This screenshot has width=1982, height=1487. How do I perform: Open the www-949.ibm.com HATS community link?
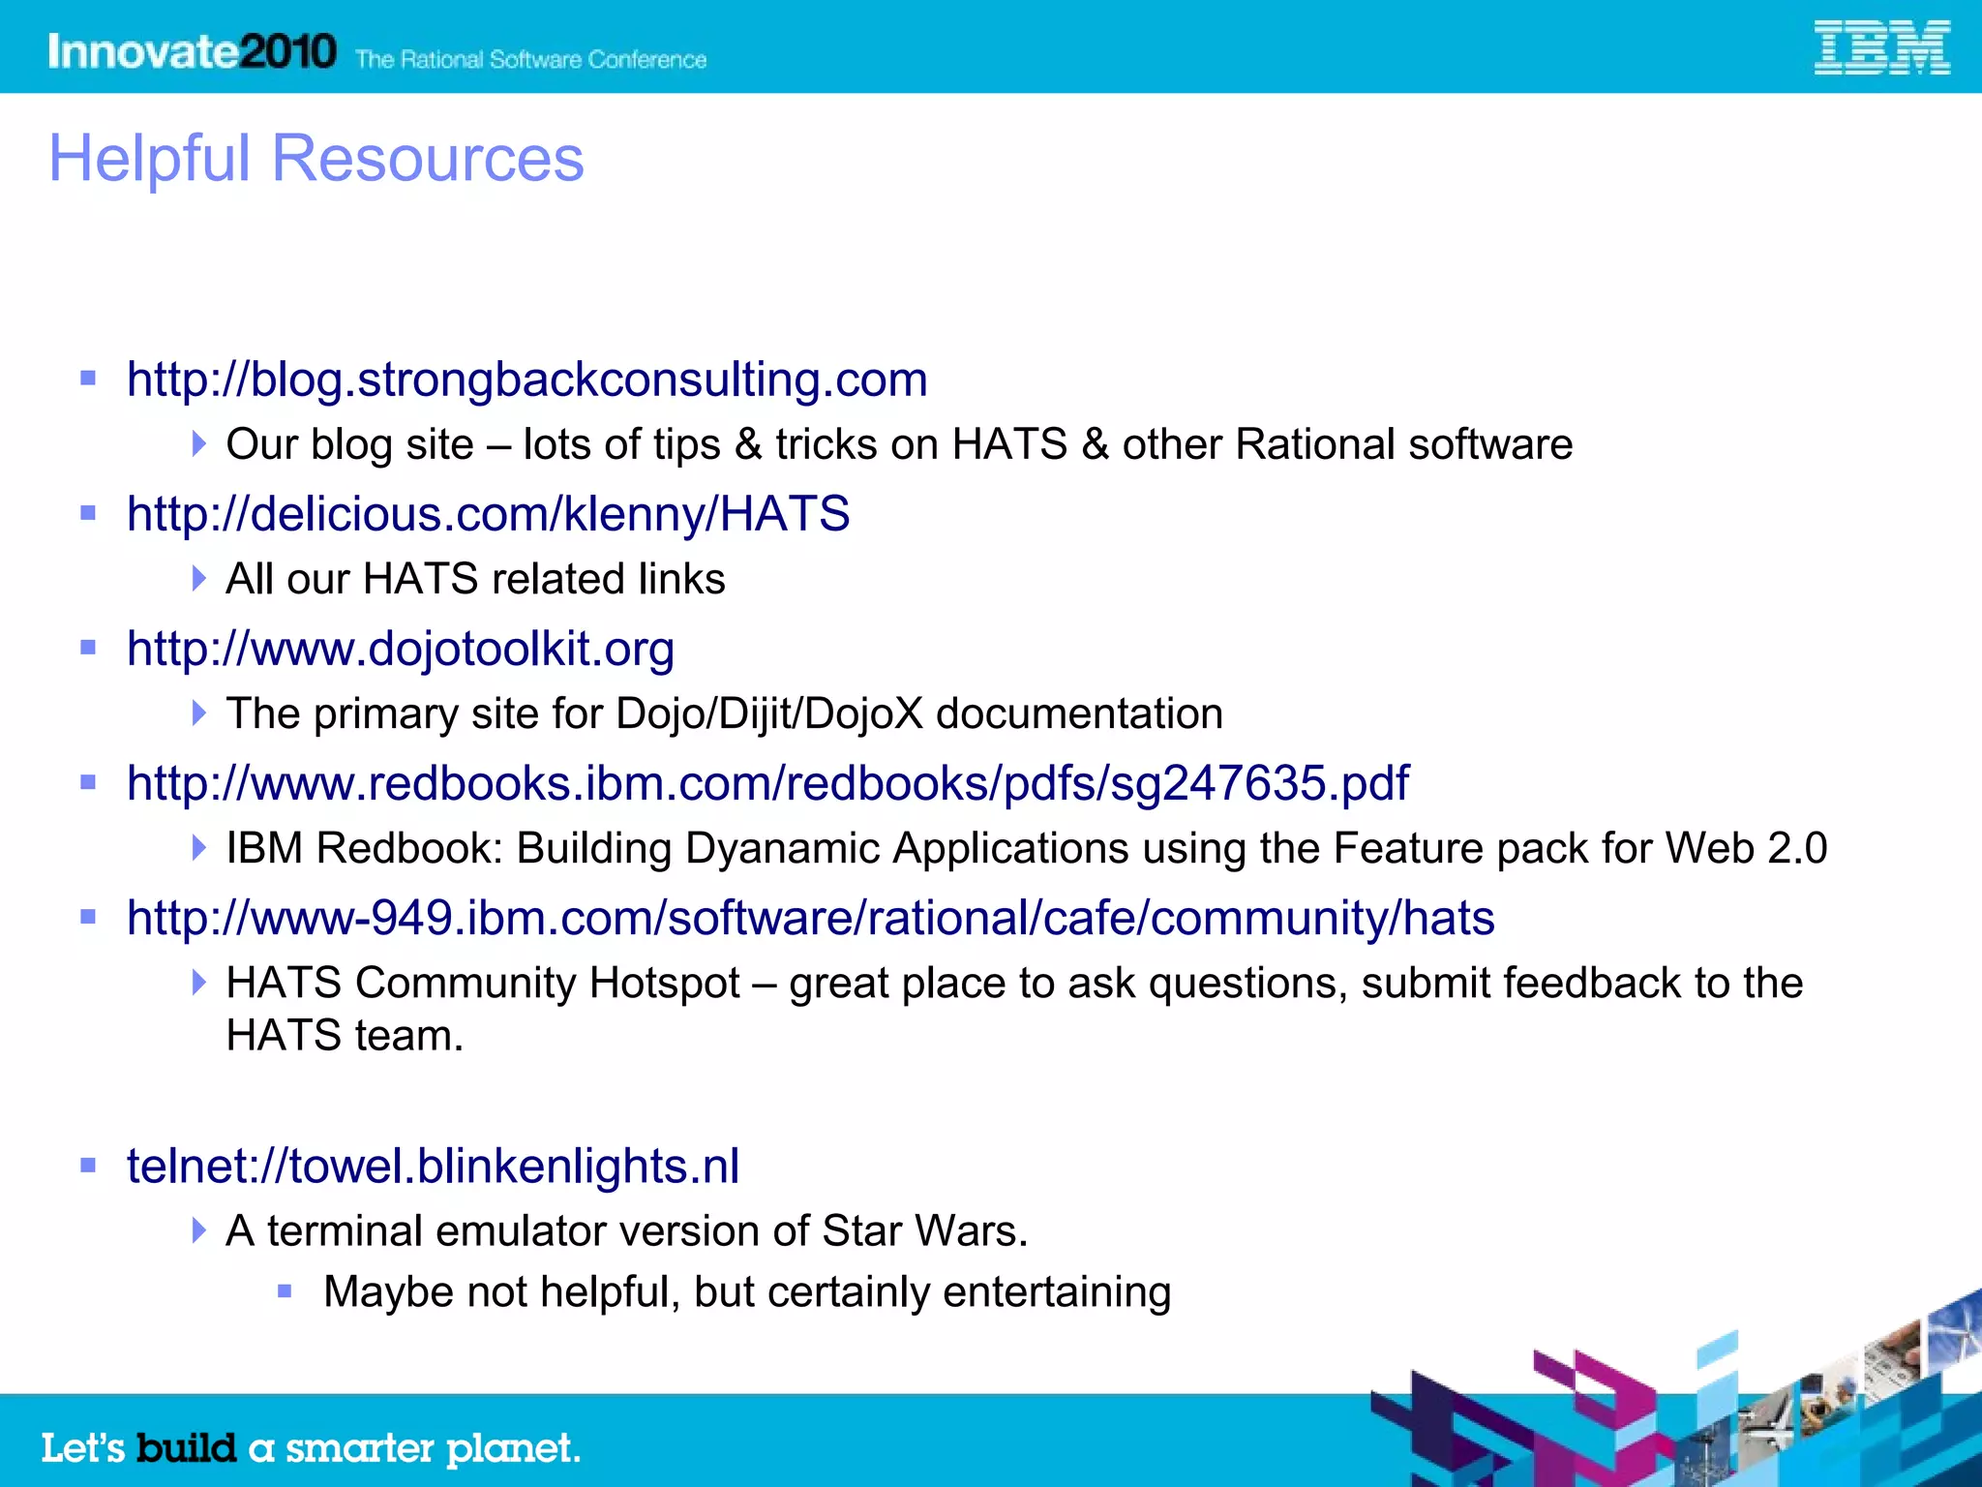coord(811,918)
